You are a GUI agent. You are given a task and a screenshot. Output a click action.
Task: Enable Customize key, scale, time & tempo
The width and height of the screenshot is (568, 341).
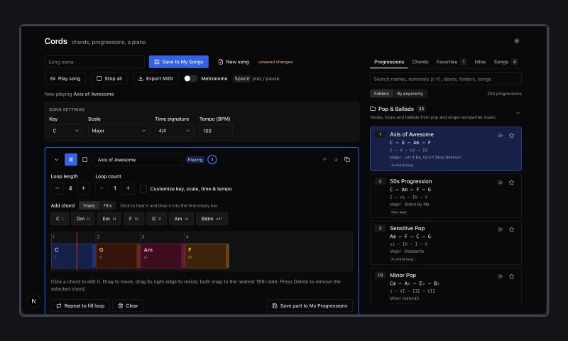[x=143, y=189]
